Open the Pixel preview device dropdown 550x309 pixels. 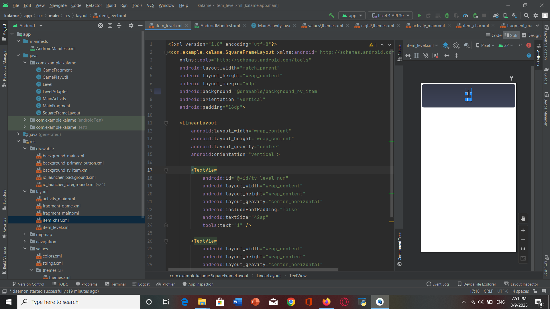[x=485, y=45]
